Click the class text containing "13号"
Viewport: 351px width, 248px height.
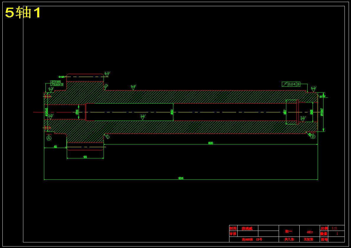coord(252,239)
